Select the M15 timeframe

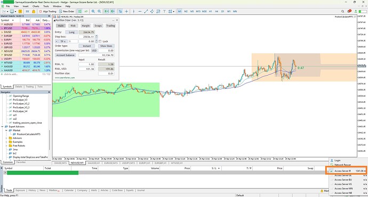pyautogui.click(x=198, y=11)
